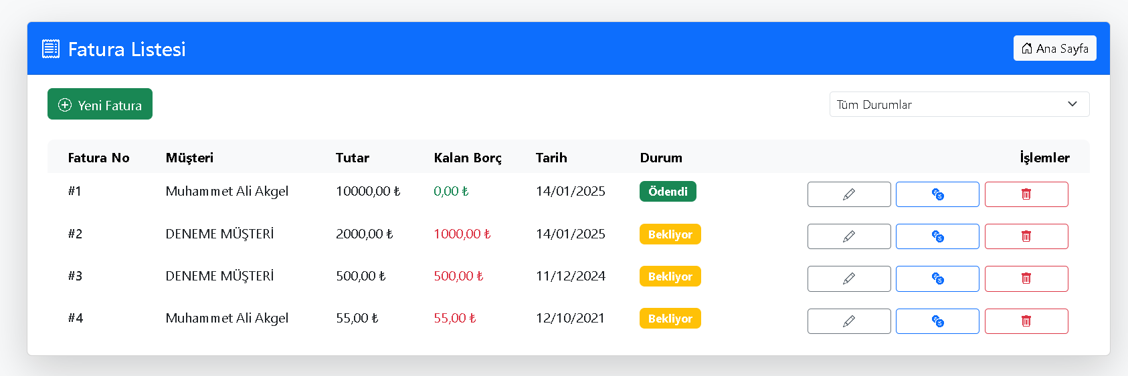Image resolution: width=1128 pixels, height=376 pixels.
Task: Add payment to invoice #3 via coins icon
Action: point(937,278)
